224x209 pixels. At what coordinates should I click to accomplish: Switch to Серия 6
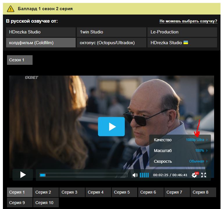(151, 192)
